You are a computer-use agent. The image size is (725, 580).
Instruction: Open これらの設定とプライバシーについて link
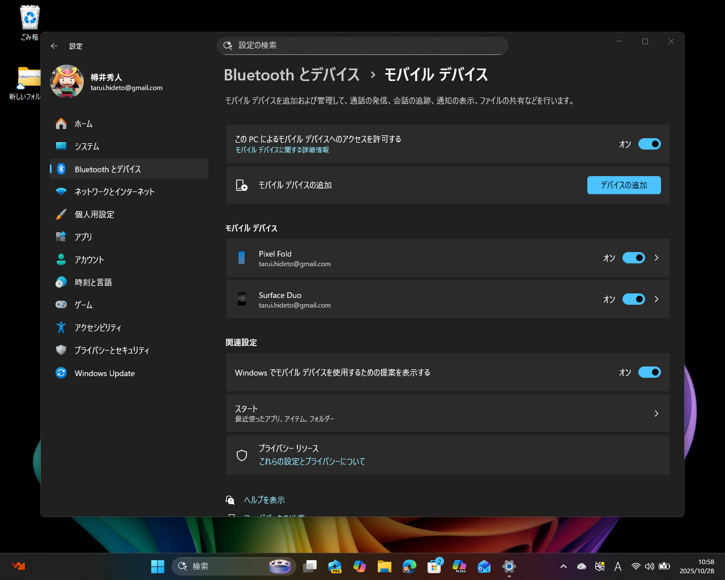point(312,462)
